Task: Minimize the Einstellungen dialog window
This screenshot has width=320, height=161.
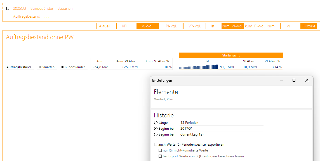Action: coord(281,80)
